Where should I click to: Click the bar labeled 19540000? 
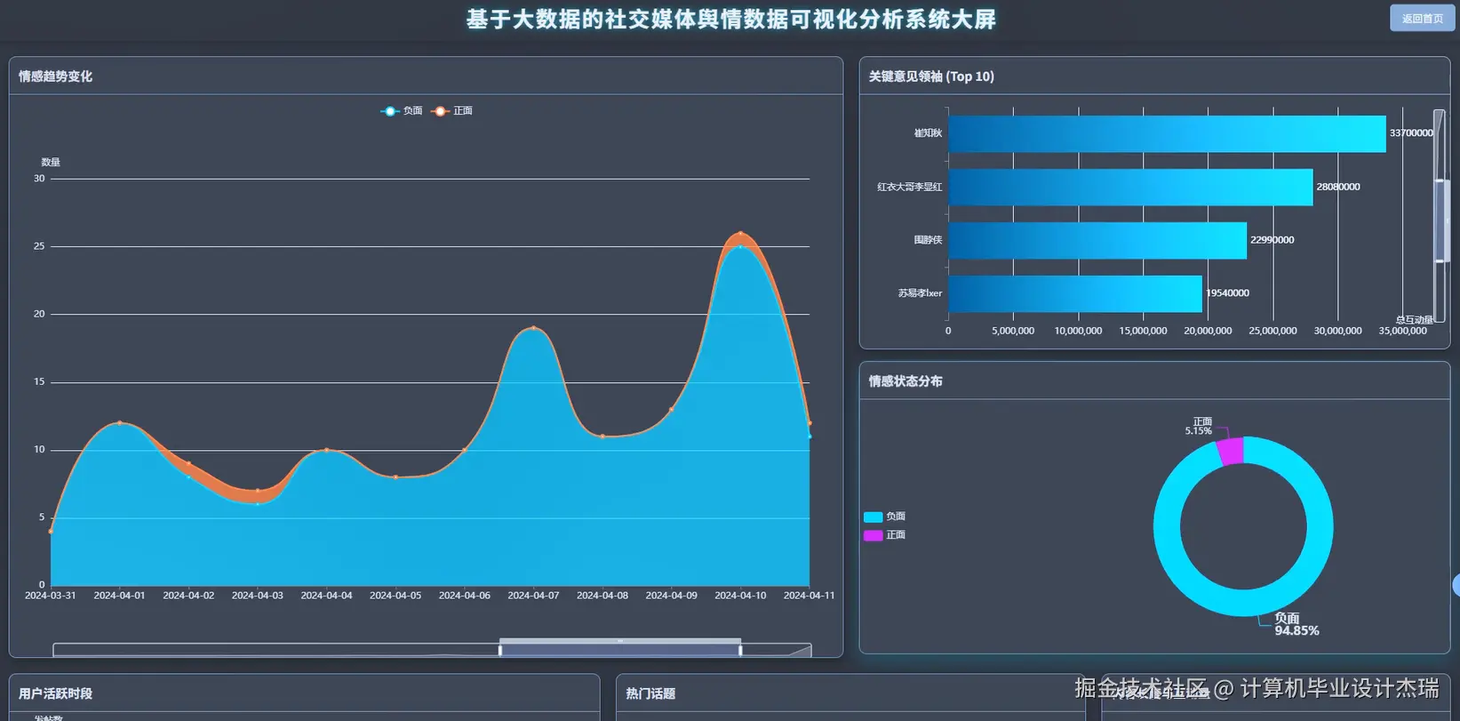tap(1075, 293)
